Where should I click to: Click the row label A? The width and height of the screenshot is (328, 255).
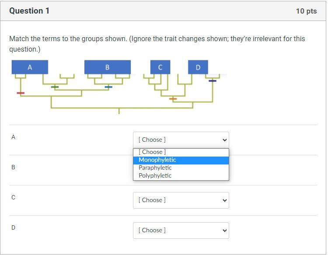pos(13,137)
